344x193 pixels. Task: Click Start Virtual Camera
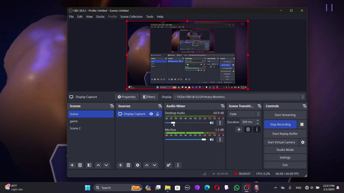(281, 142)
